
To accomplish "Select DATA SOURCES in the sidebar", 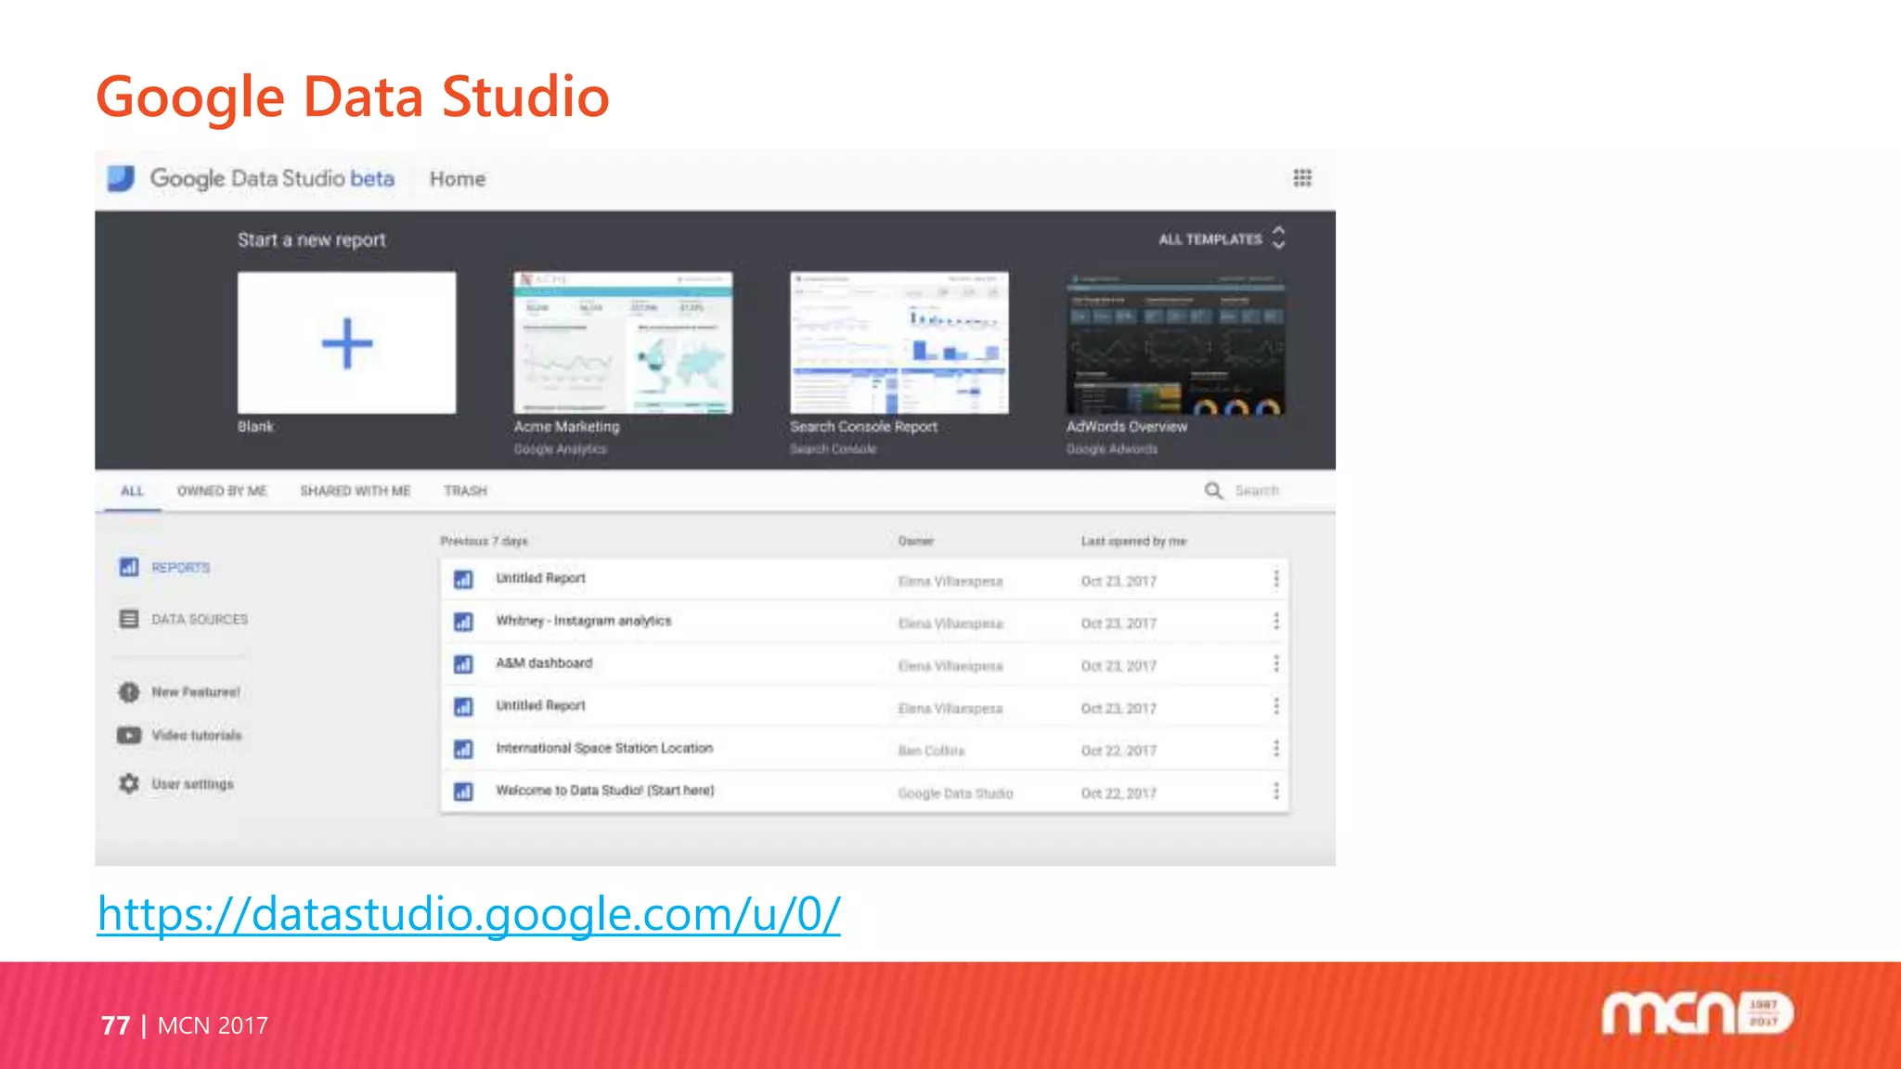I will tap(200, 619).
